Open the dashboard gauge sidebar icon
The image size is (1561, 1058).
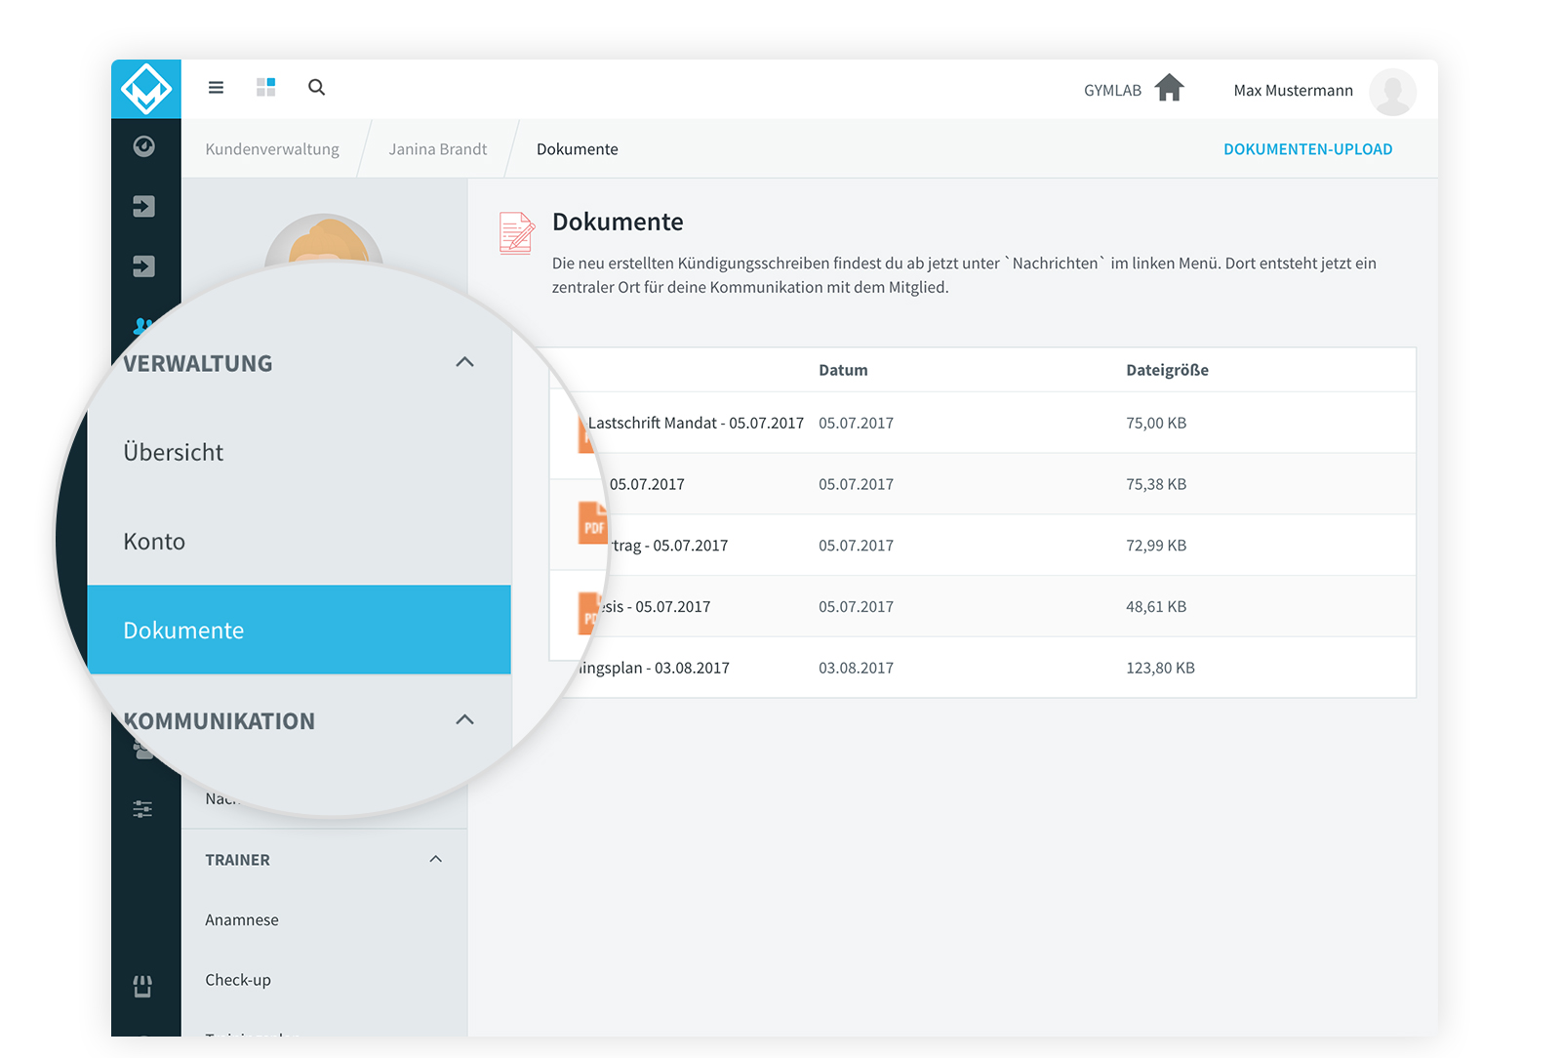pyautogui.click(x=144, y=146)
